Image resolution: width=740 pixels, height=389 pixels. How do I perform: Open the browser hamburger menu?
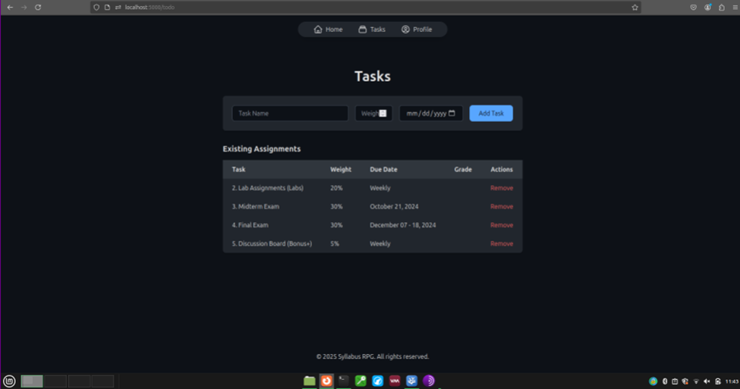(735, 8)
